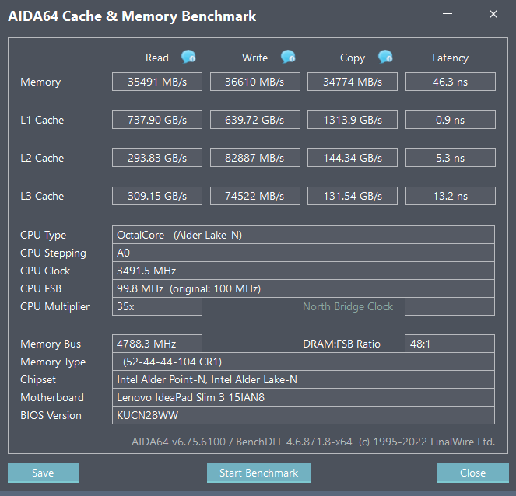The width and height of the screenshot is (516, 496).
Task: Select the L1 Cache Read value 737.90 GB/s
Action: pyautogui.click(x=157, y=120)
